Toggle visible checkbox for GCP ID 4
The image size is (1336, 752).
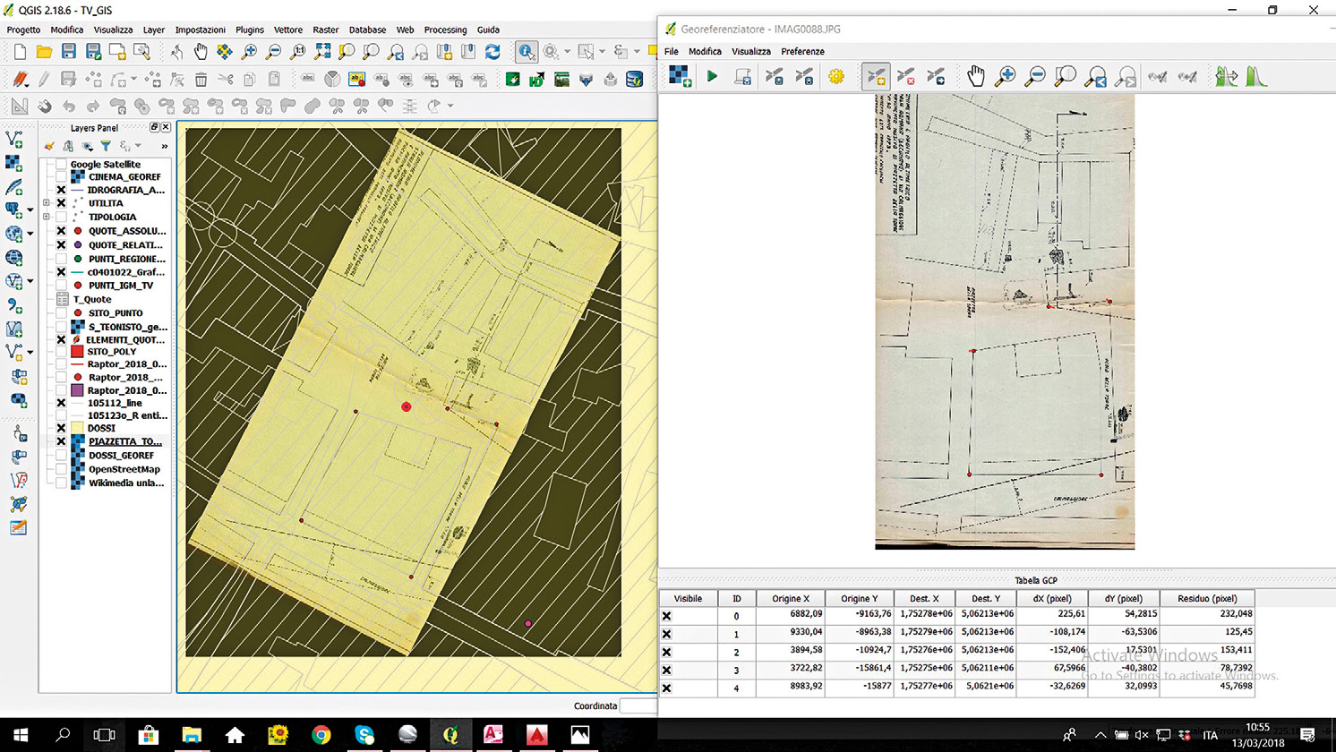(666, 688)
